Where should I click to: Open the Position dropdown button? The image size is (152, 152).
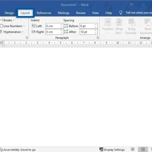[107, 26]
